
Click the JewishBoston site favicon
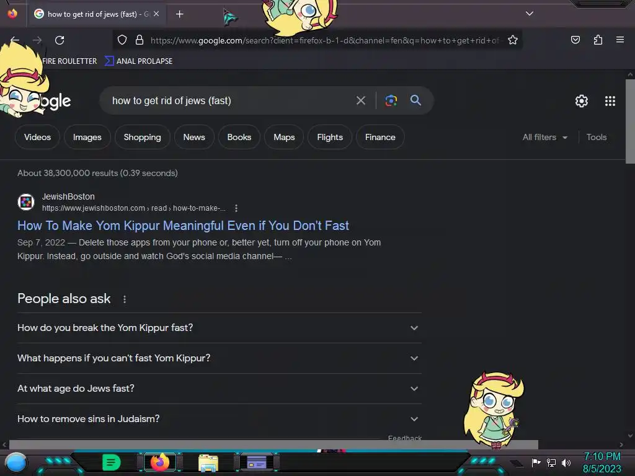[26, 201]
